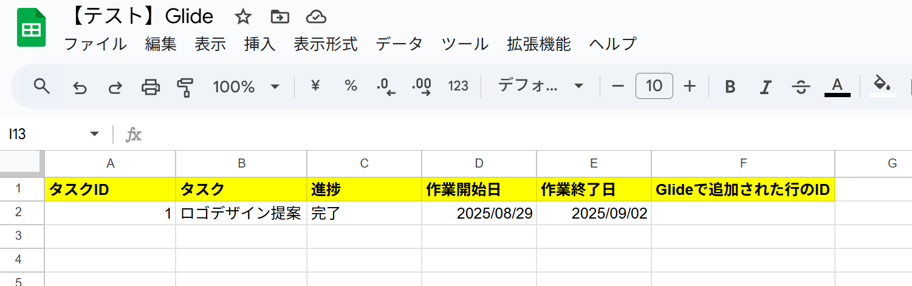912x286 pixels.
Task: Undo the last action
Action: pyautogui.click(x=80, y=87)
